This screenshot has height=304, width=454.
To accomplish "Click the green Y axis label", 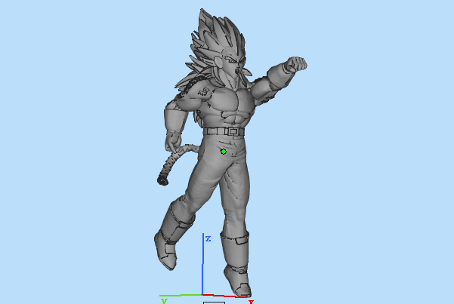I will click(x=163, y=300).
